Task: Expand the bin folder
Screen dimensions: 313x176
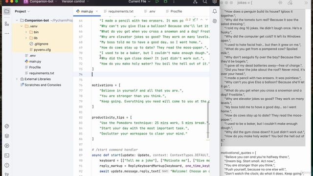Action: pos(26,32)
